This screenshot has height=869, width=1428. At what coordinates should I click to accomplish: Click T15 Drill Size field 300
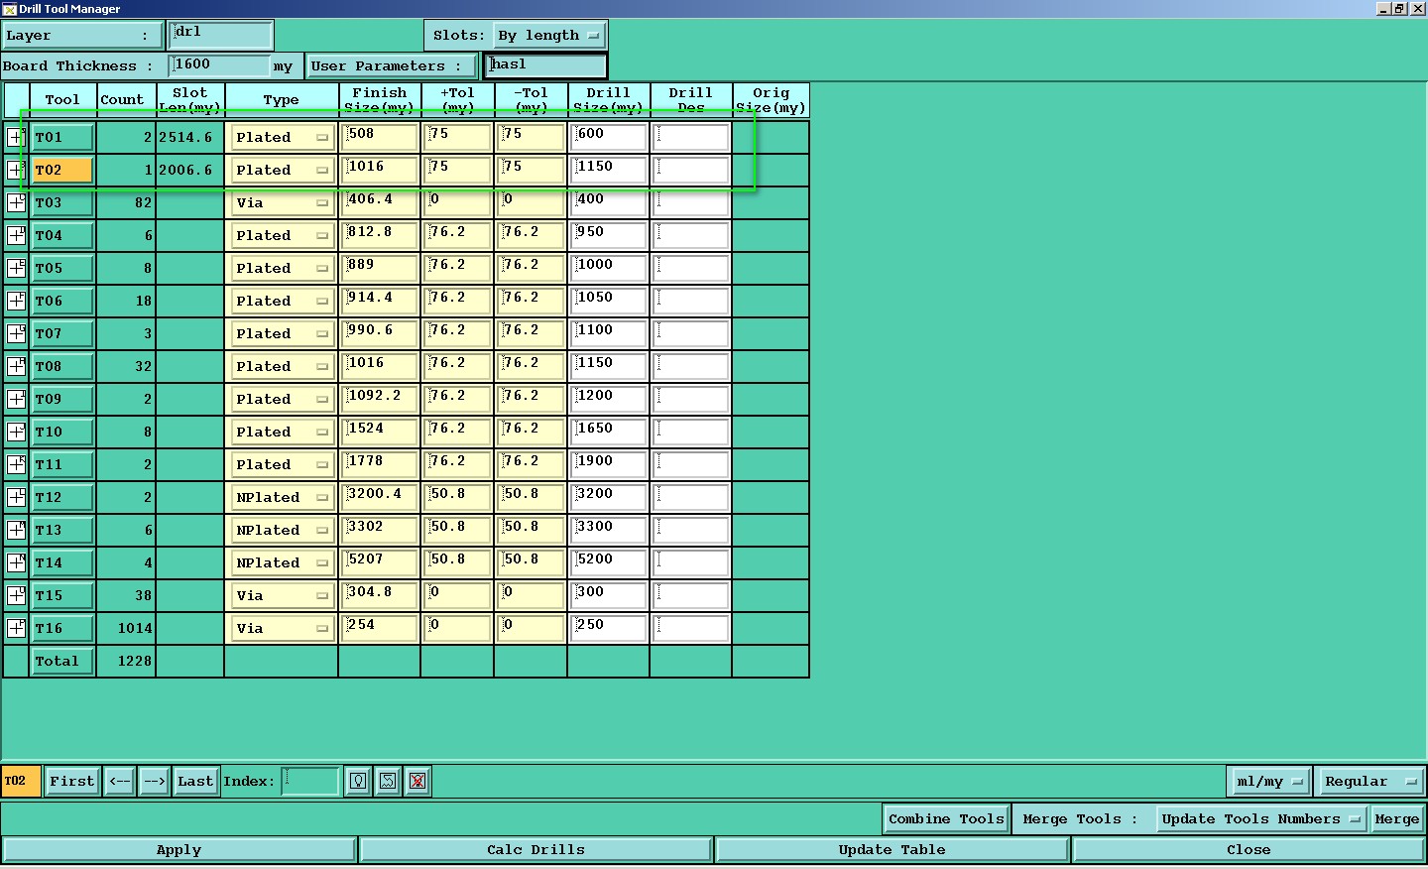coord(609,595)
